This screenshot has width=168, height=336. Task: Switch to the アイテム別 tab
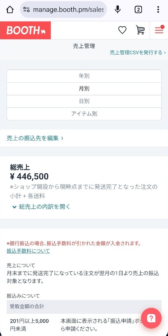point(84,114)
